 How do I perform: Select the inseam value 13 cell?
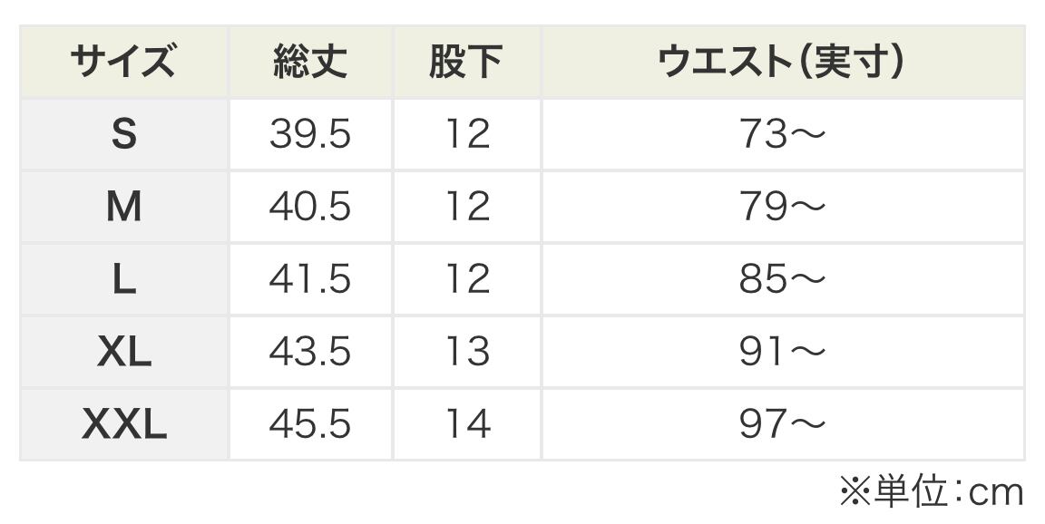466,352
